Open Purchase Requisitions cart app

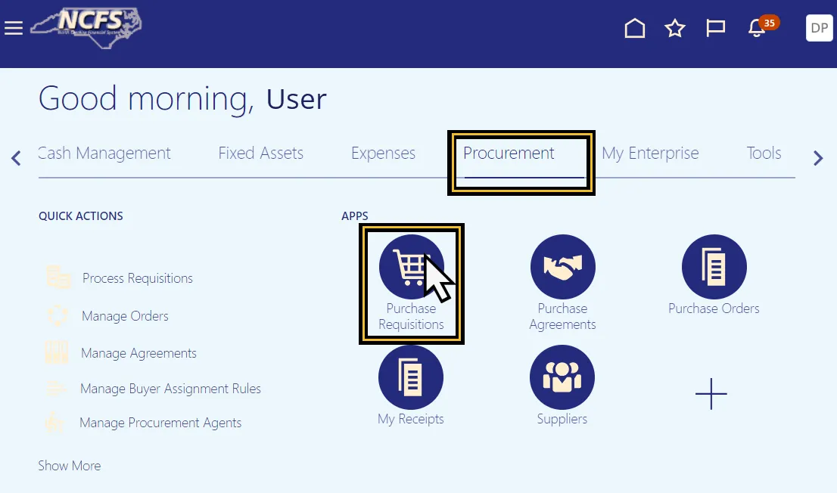(x=411, y=267)
